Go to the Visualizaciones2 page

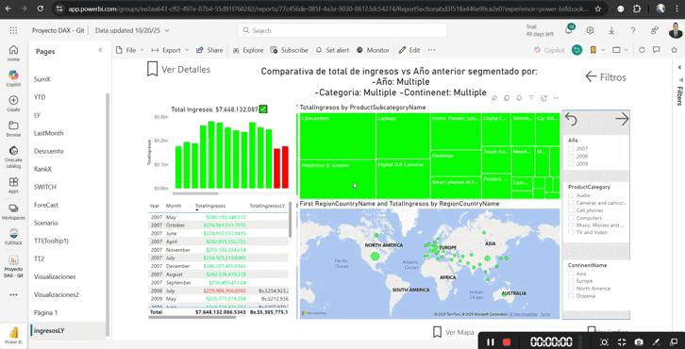[57, 295]
